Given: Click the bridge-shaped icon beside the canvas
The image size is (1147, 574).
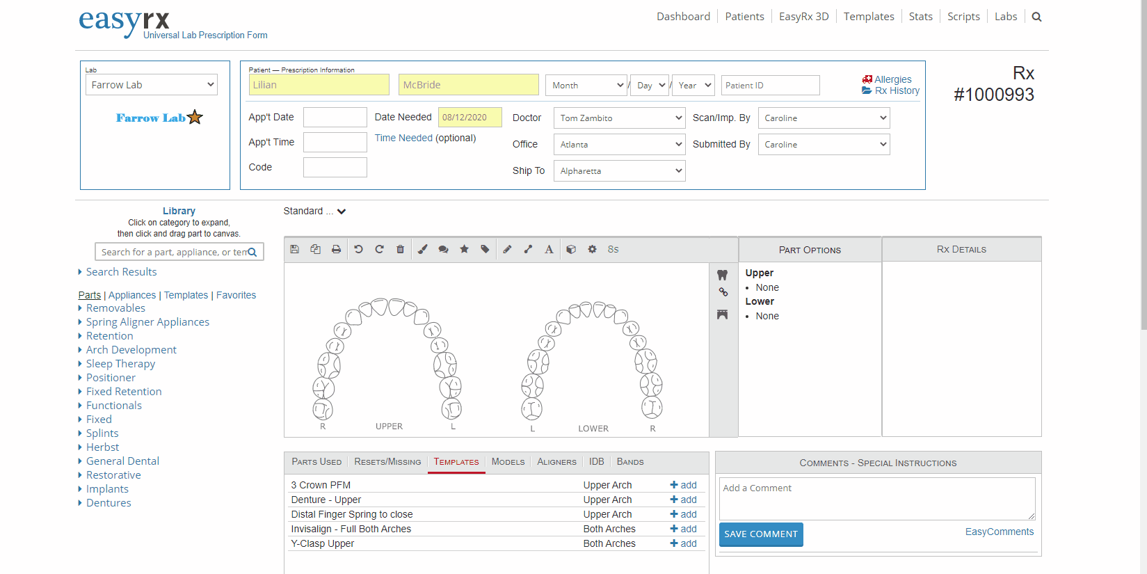Looking at the screenshot, I should (722, 314).
